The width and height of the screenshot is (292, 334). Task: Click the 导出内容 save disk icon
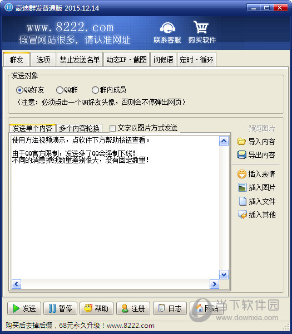(241, 155)
